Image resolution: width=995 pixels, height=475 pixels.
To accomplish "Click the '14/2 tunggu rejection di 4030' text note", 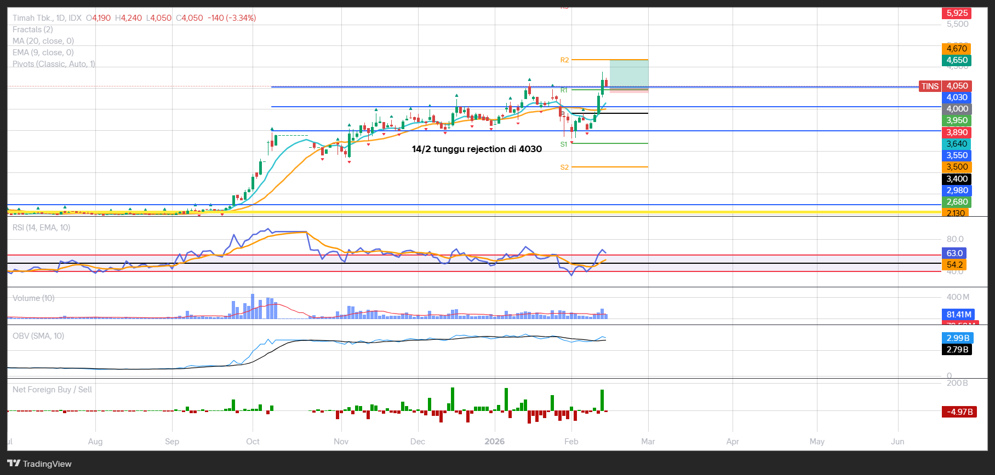I will click(x=477, y=149).
